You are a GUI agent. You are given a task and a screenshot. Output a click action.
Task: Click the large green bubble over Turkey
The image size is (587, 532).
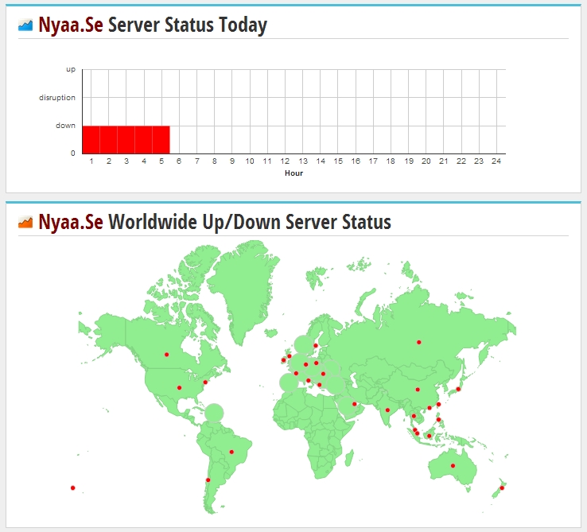(x=336, y=385)
